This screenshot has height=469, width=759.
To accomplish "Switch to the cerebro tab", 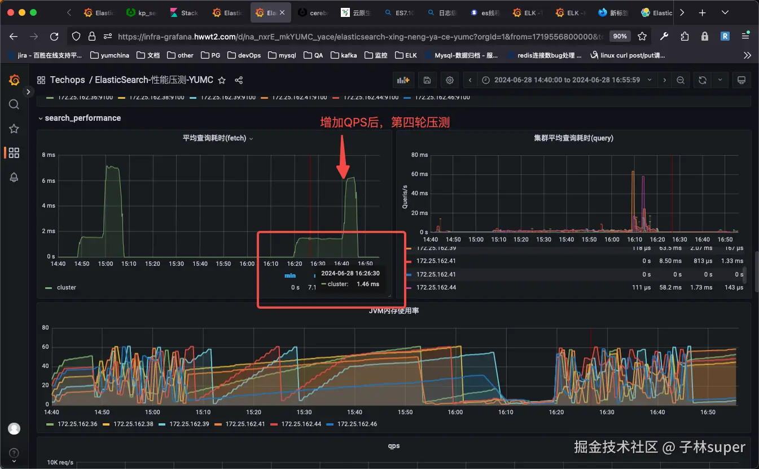I will click(x=314, y=12).
